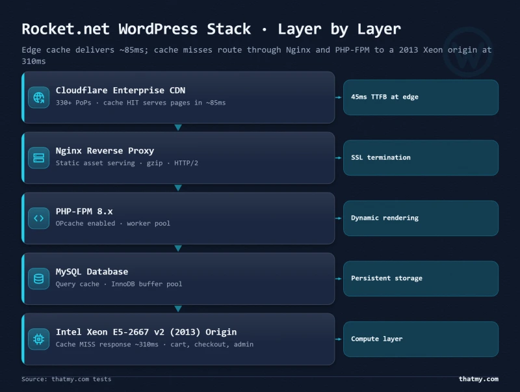
Task: Click the globe icon beside Cloudflare Enterprise CDN
Action: (x=39, y=97)
